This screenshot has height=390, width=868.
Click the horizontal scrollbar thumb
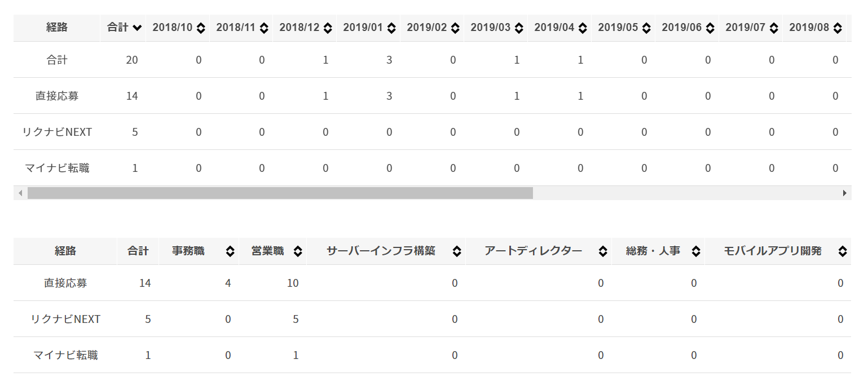[280, 193]
